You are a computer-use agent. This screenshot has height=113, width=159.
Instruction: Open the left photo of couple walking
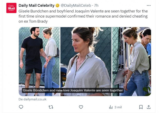point(39,56)
